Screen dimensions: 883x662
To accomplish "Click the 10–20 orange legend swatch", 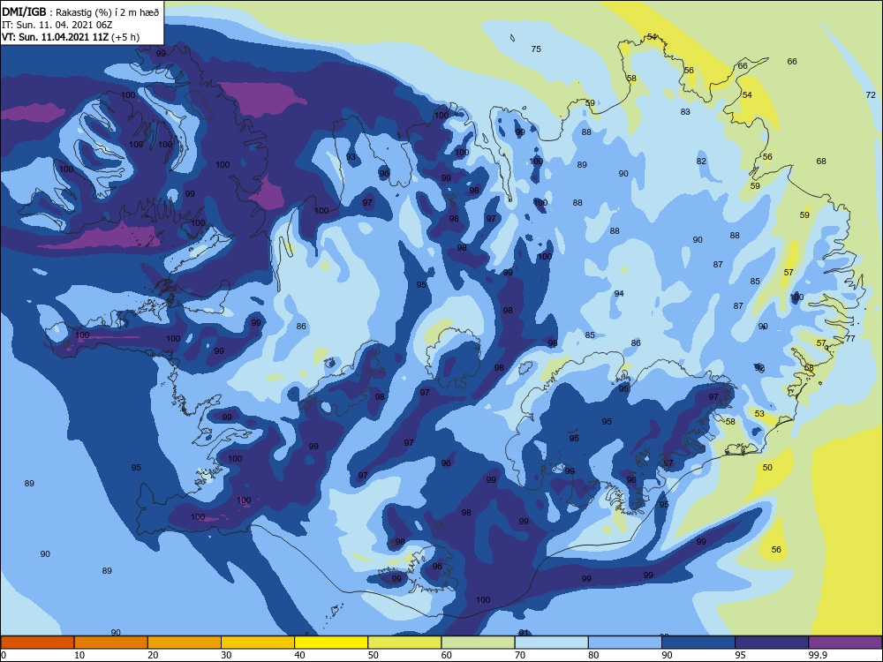I will [111, 643].
